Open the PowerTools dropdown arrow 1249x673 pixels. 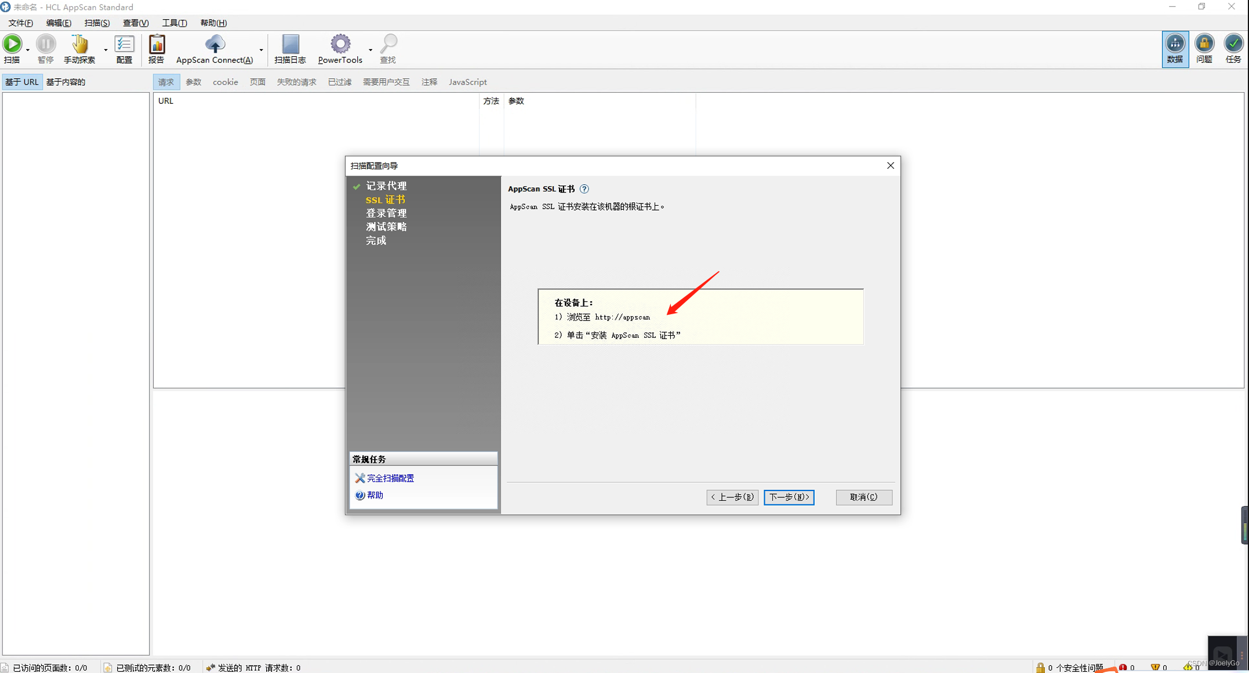tap(370, 50)
